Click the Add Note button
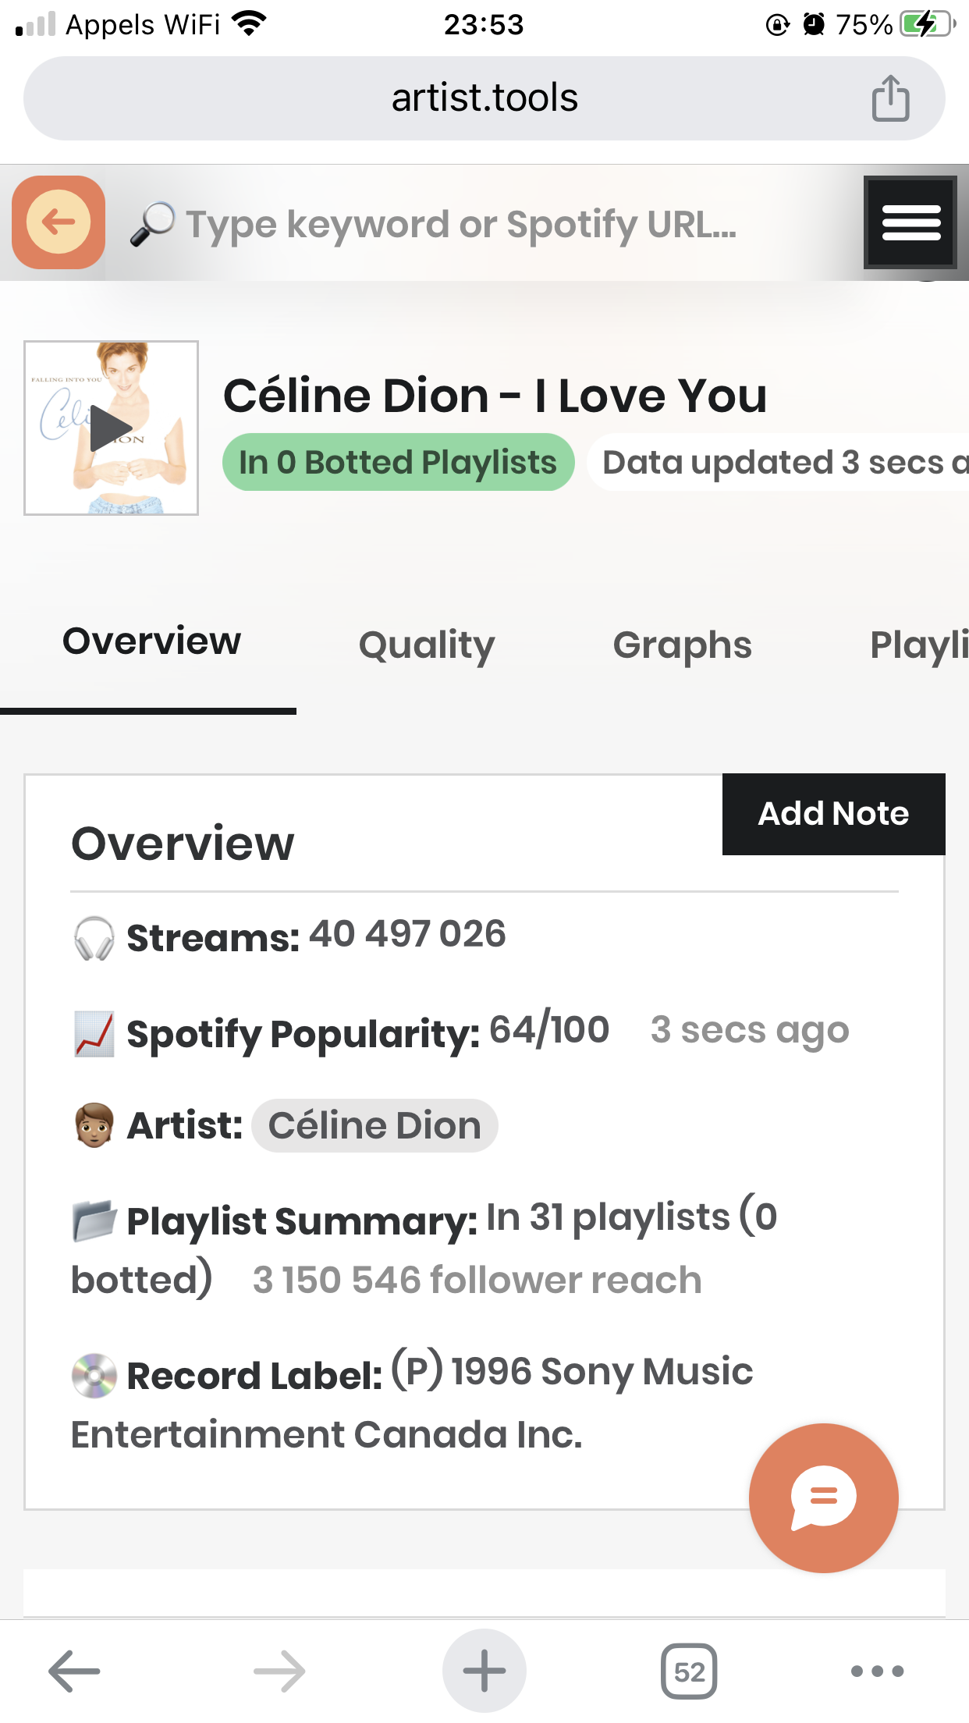 pyautogui.click(x=833, y=814)
